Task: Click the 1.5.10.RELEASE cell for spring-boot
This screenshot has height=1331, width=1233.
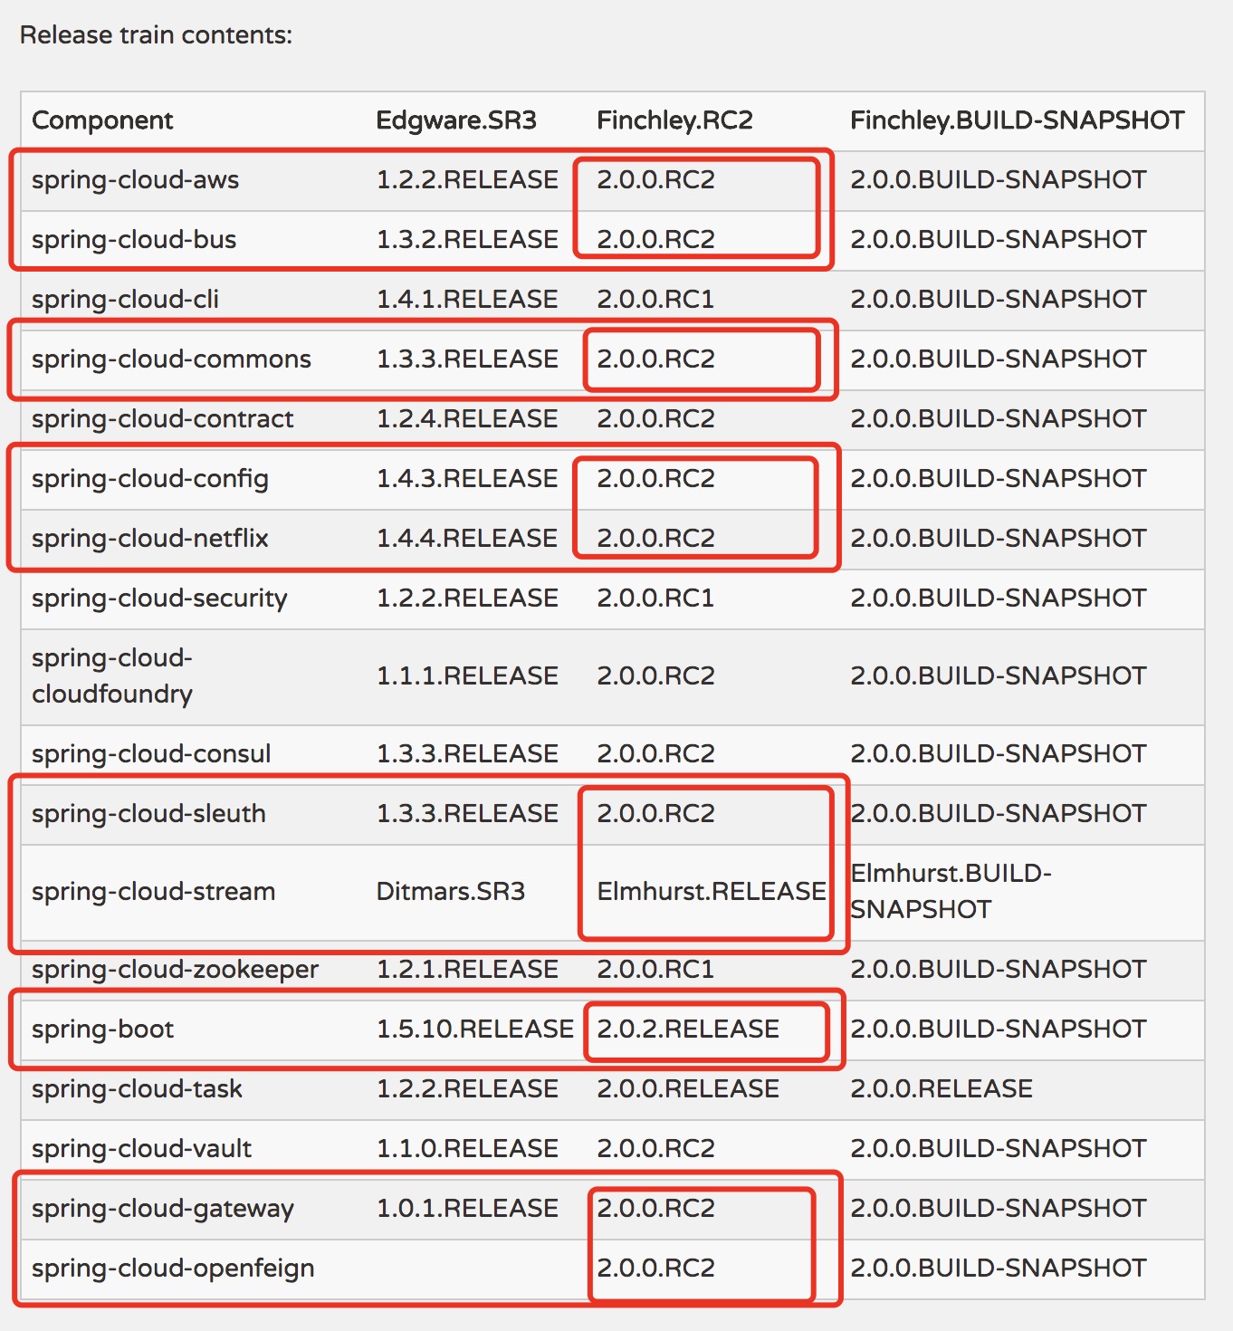Action: [x=475, y=1029]
